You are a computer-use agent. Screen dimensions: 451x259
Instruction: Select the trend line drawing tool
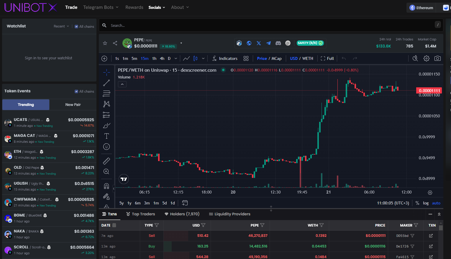click(x=106, y=83)
